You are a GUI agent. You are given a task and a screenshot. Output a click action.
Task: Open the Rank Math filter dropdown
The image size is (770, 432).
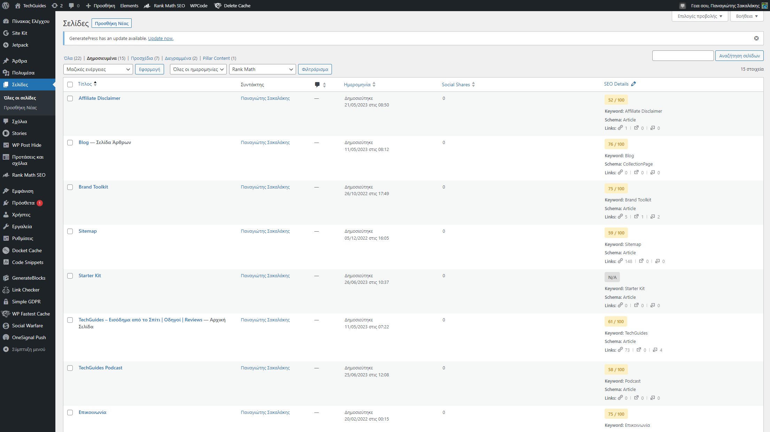[262, 69]
